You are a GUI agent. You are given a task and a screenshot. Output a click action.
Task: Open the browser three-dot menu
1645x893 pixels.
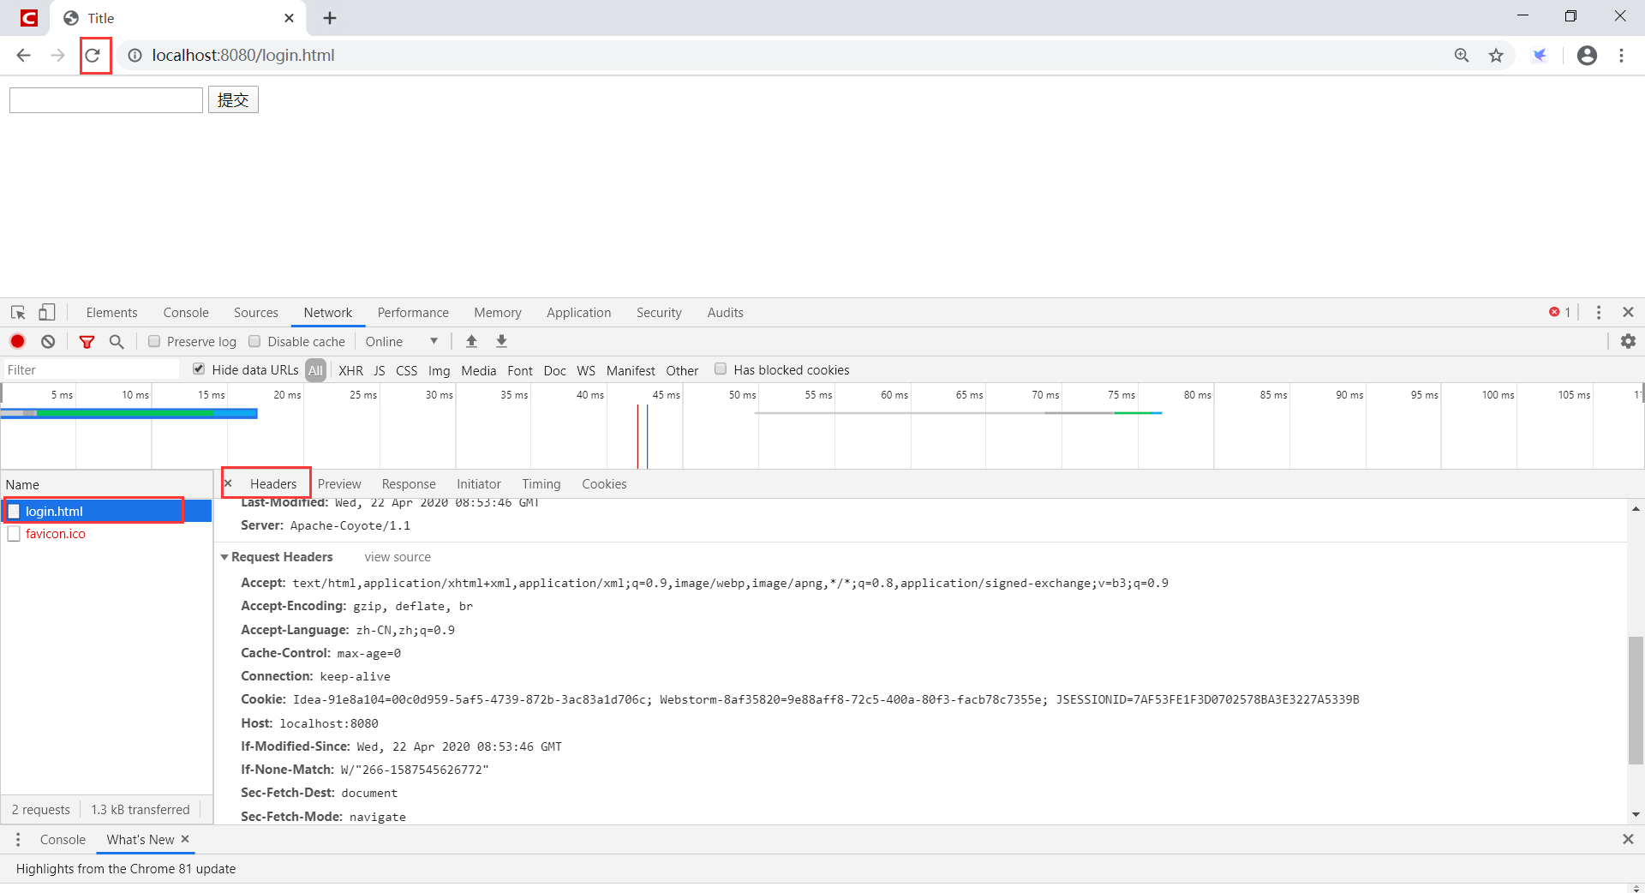(1621, 56)
